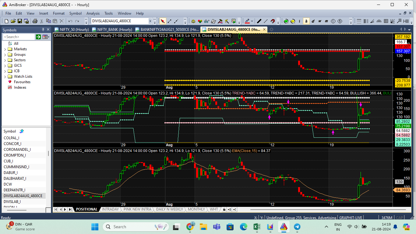Click the sort arrow next to Symbol header
The width and height of the screenshot is (416, 234).
[22, 131]
